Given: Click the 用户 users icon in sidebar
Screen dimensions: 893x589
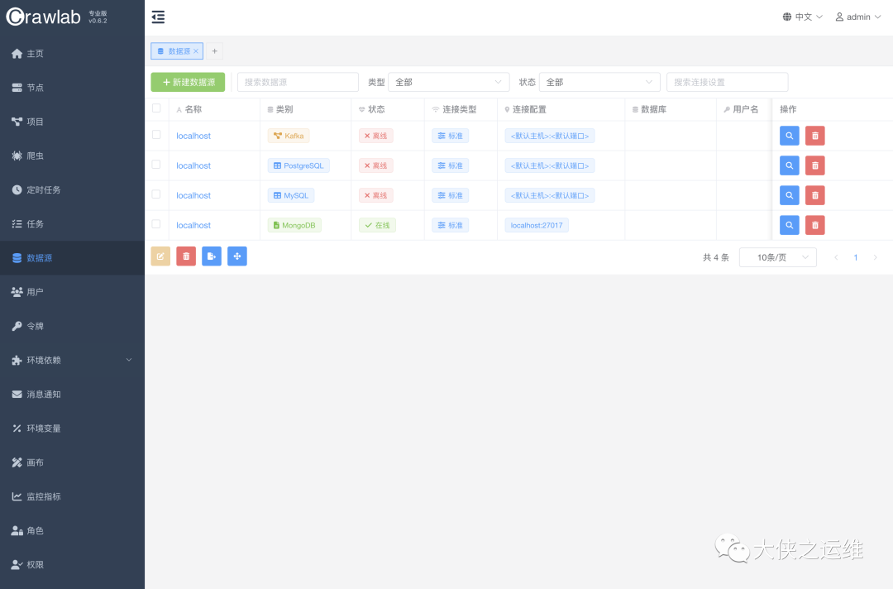Looking at the screenshot, I should [17, 292].
